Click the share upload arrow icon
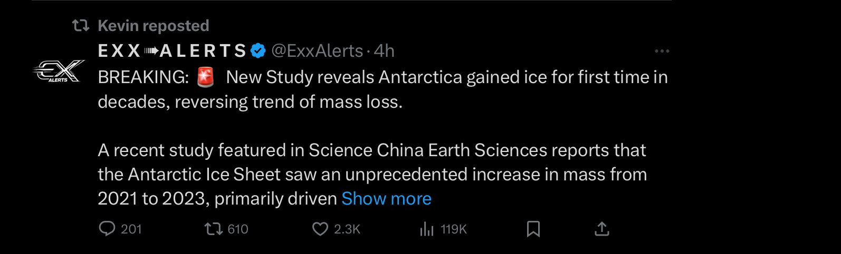Screen dimensions: 841x254 point(602,229)
